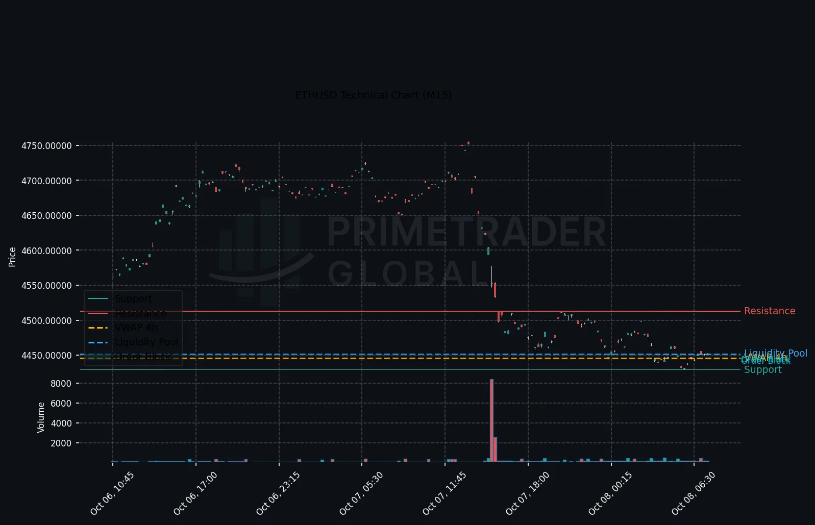Click the blue Liquidity Pool label outside the plot
The height and width of the screenshot is (525, 815).
[x=776, y=353]
